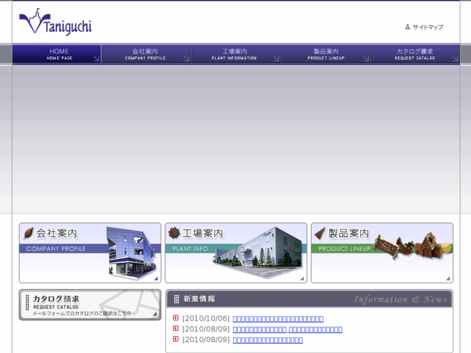
Task: Click the [2010/10/06] date text
Action: [x=206, y=319]
